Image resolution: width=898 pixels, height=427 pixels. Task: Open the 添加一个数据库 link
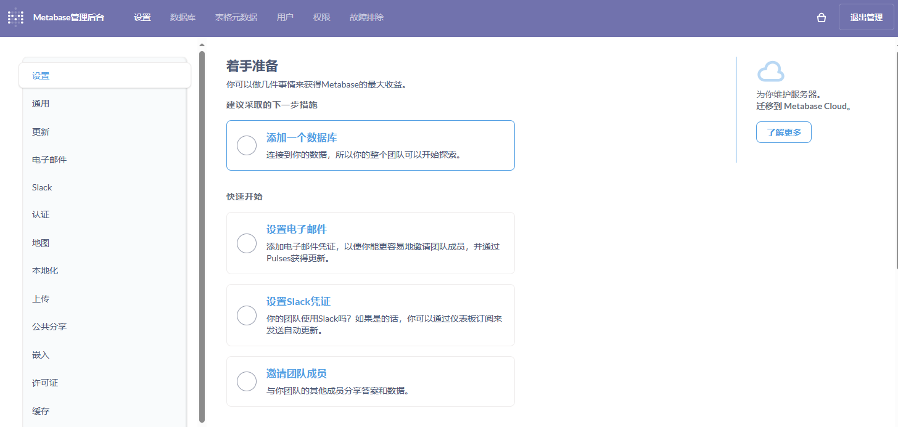(x=302, y=138)
